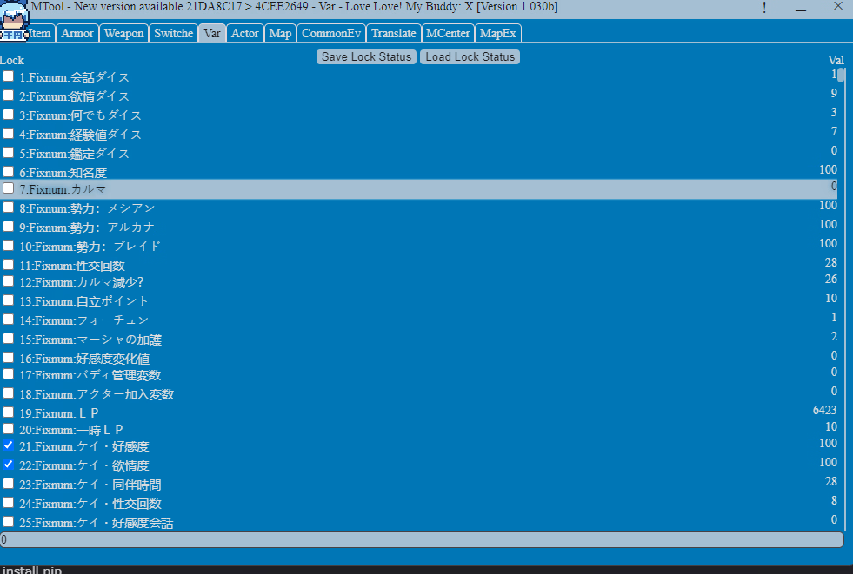Go to the Translate tab

393,33
